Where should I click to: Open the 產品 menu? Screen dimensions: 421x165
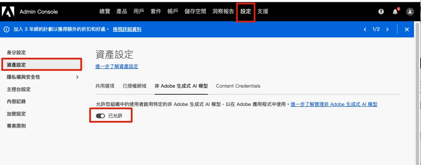[122, 12]
